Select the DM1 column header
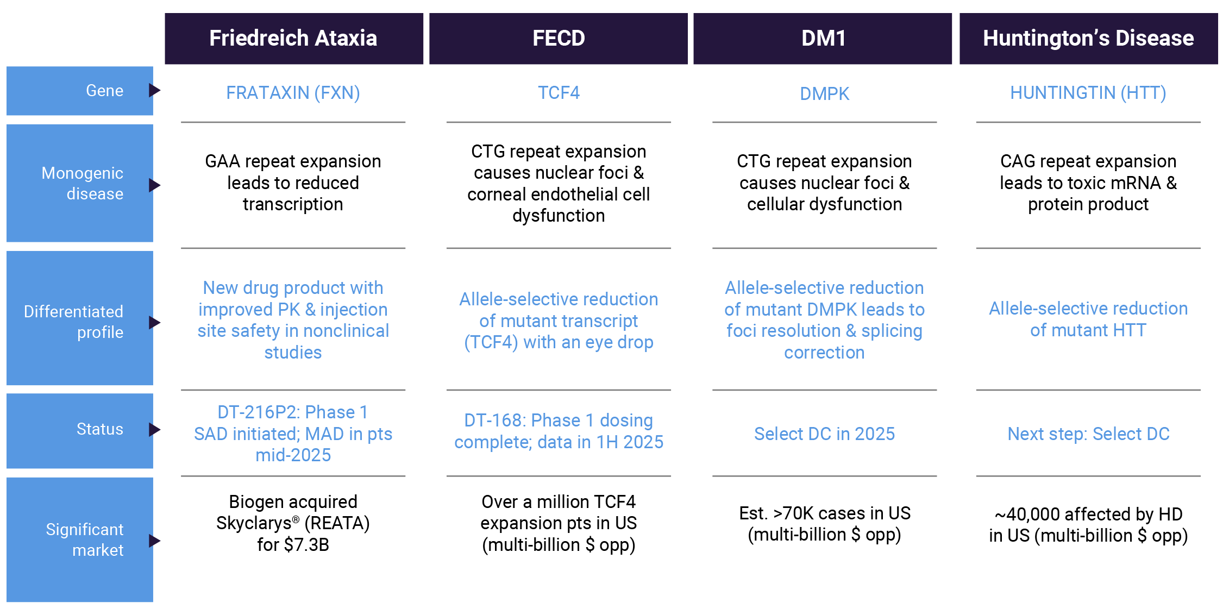This screenshot has height=615, width=1229. pyautogui.click(x=823, y=39)
